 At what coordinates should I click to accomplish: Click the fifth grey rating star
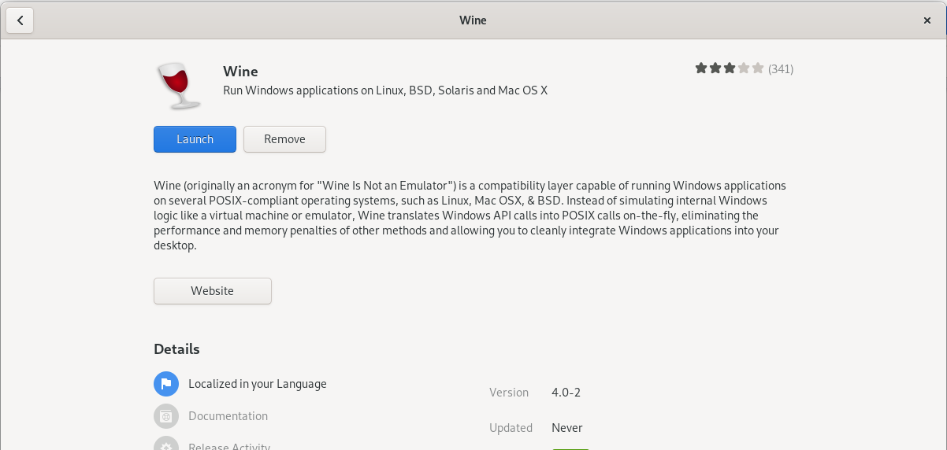tap(758, 68)
